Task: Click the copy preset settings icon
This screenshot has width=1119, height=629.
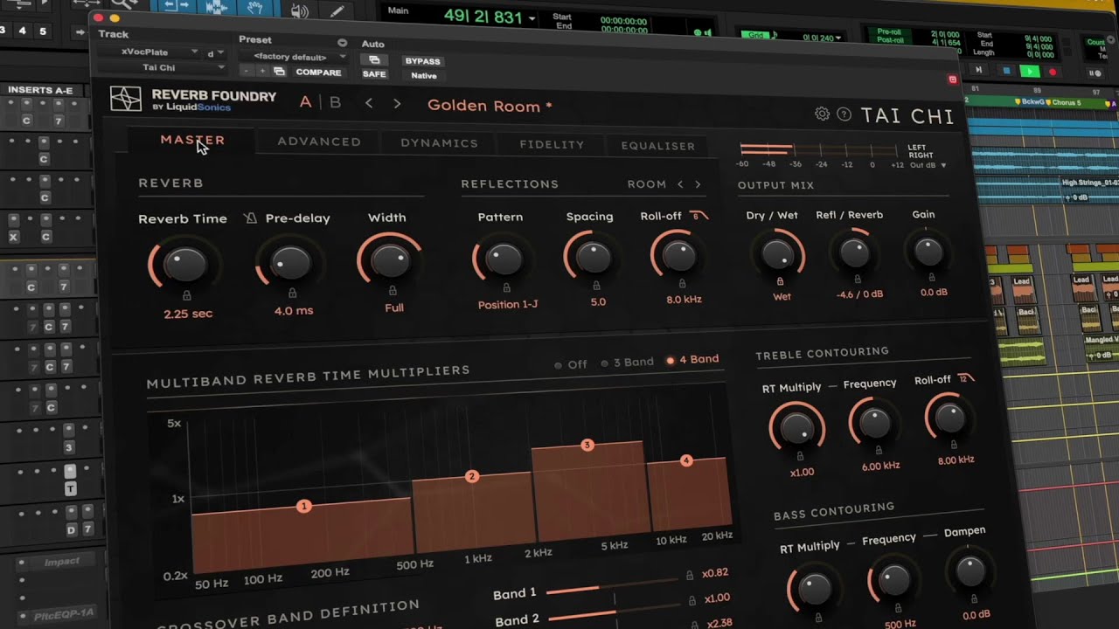Action: pos(279,72)
